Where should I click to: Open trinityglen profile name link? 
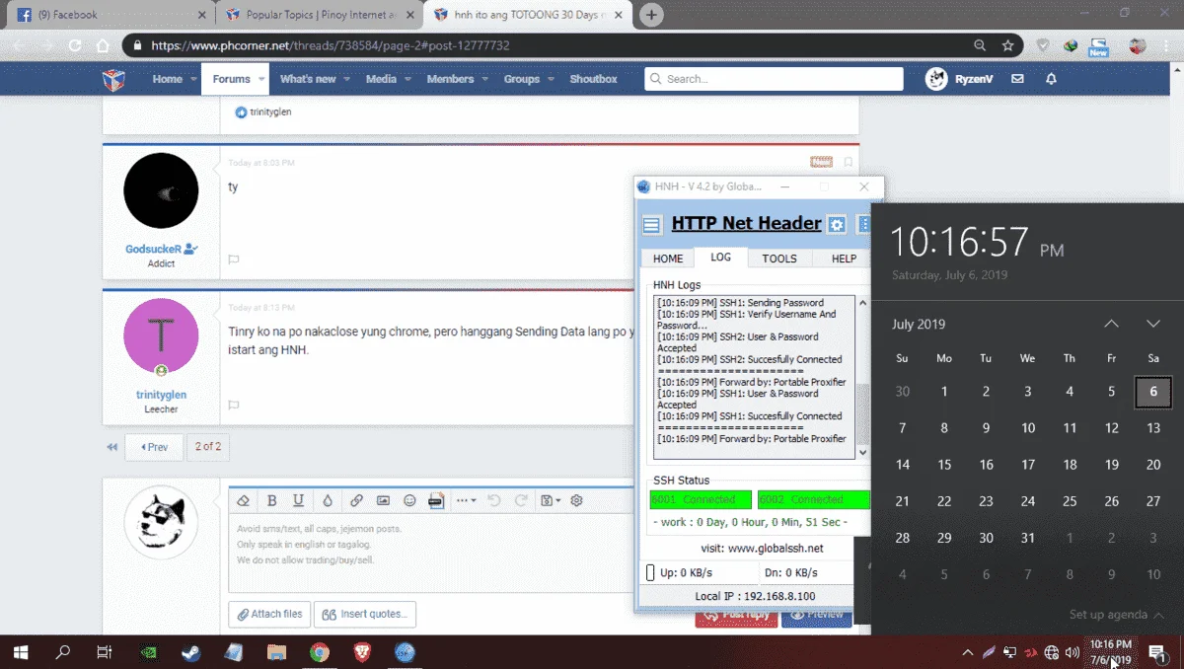point(161,395)
